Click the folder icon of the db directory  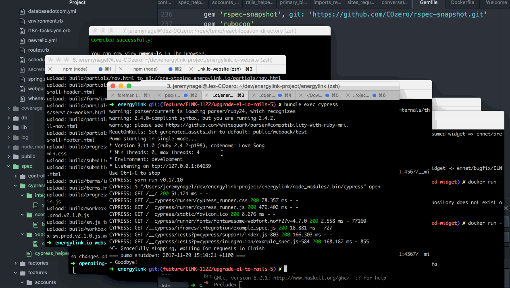pyautogui.click(x=16, y=118)
